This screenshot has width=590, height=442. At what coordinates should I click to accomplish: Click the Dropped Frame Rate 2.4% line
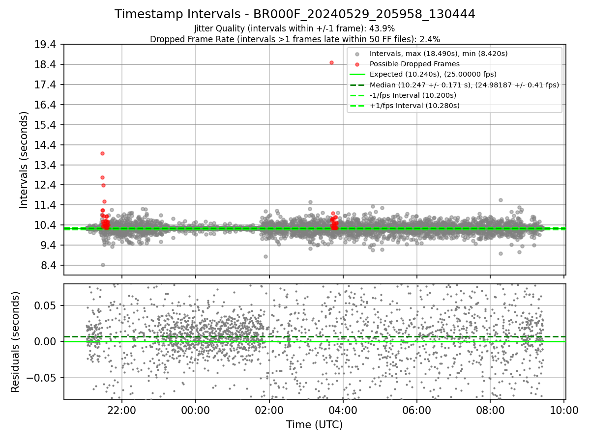(295, 39)
